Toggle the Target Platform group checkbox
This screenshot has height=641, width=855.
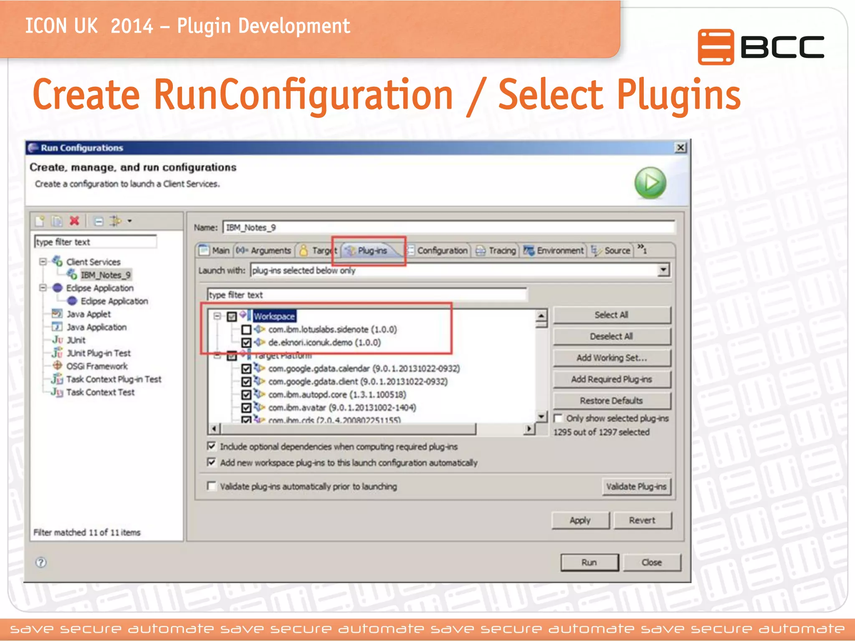click(232, 356)
